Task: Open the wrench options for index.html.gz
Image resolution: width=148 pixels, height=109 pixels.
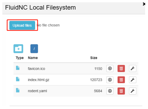Action: (x=133, y=80)
